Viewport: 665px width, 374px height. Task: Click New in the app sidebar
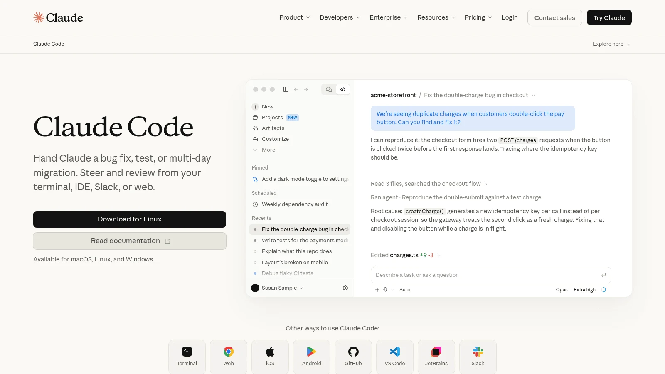click(263, 107)
